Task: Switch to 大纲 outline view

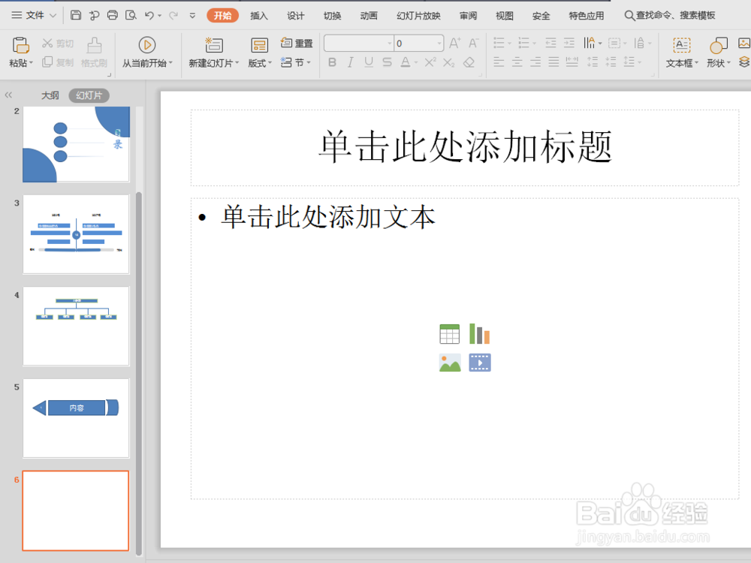Action: (50, 95)
